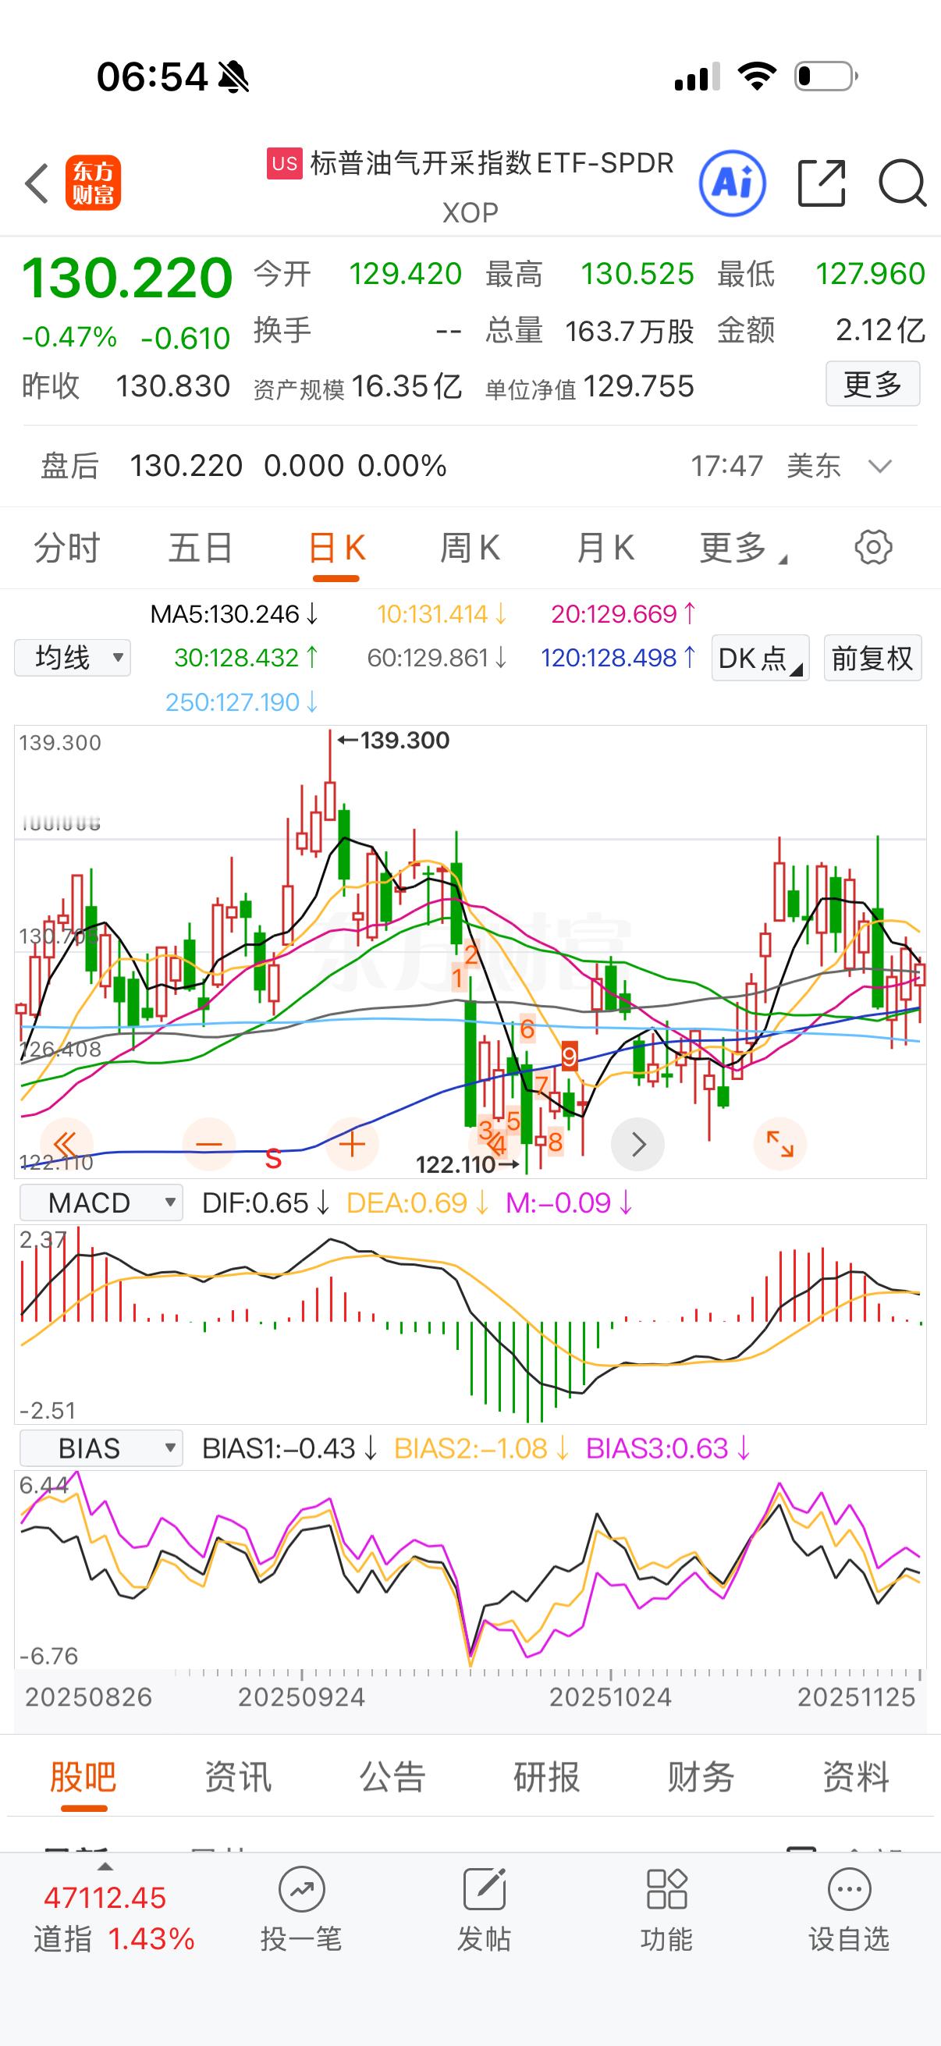Screen dimensions: 941x2046
Task: Open the 资讯 news tab
Action: pyautogui.click(x=237, y=1777)
